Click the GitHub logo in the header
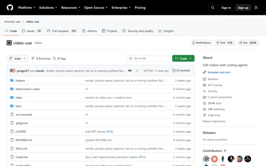The height and width of the screenshot is (166, 266). click(x=10, y=8)
